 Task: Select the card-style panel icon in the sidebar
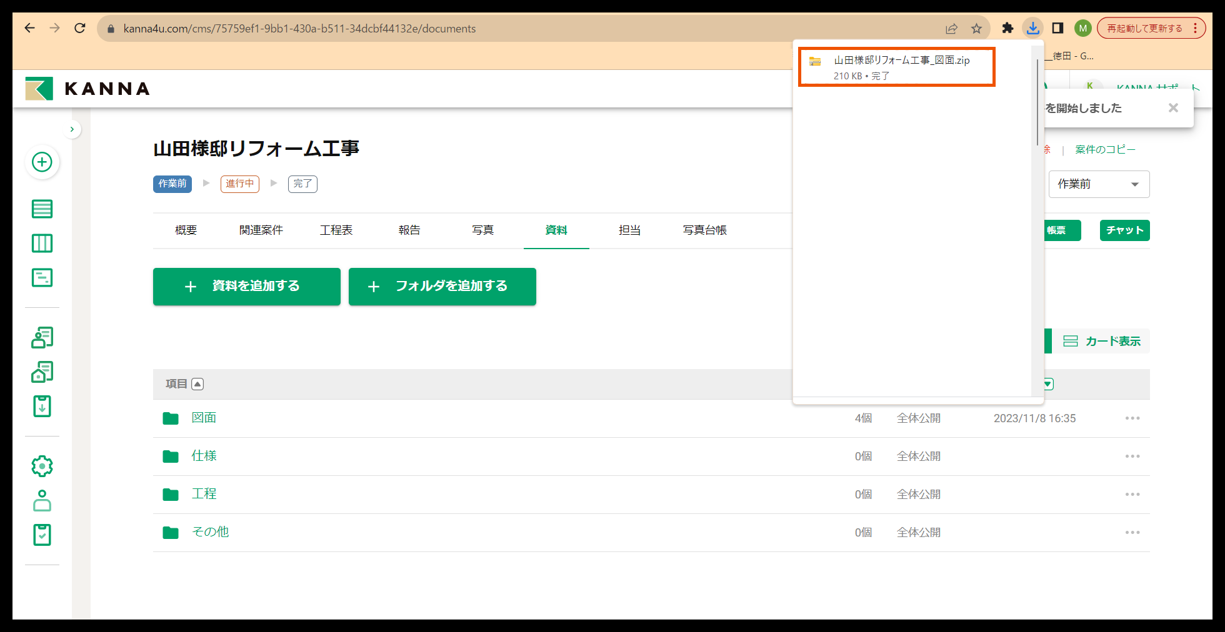point(42,277)
